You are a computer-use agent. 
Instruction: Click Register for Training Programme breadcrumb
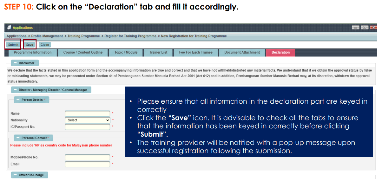[130, 36]
